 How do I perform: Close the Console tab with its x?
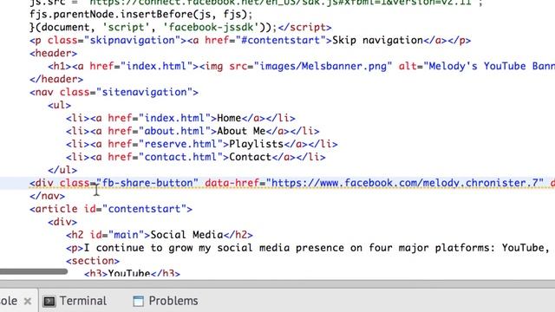point(27,302)
